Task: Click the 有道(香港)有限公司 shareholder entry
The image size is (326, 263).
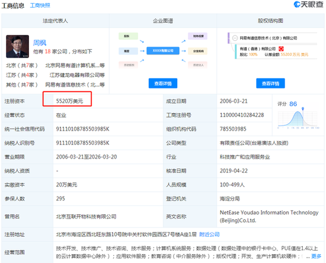Action: coord(258,49)
